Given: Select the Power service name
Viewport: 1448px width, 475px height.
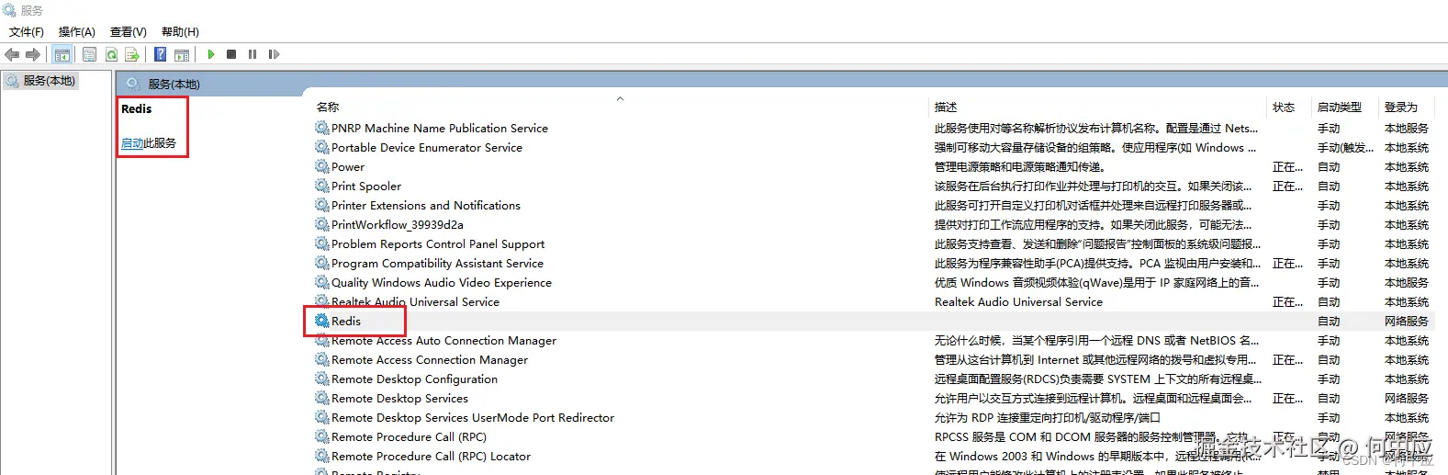Looking at the screenshot, I should tap(348, 166).
